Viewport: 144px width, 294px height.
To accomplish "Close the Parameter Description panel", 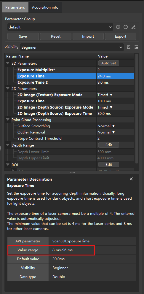I will [131, 179].
